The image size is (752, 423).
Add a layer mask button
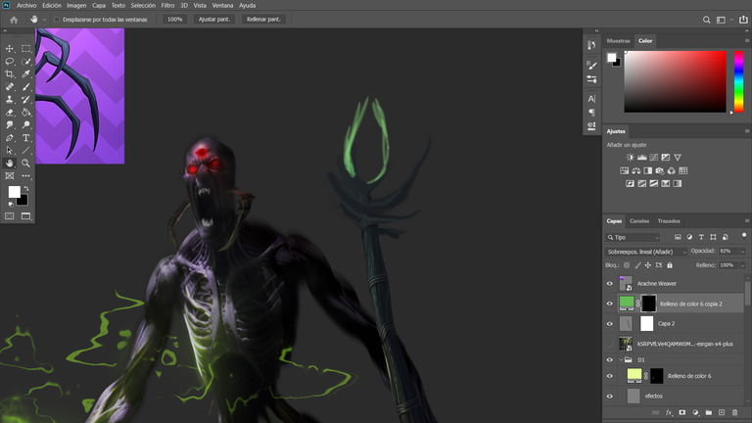pos(681,412)
